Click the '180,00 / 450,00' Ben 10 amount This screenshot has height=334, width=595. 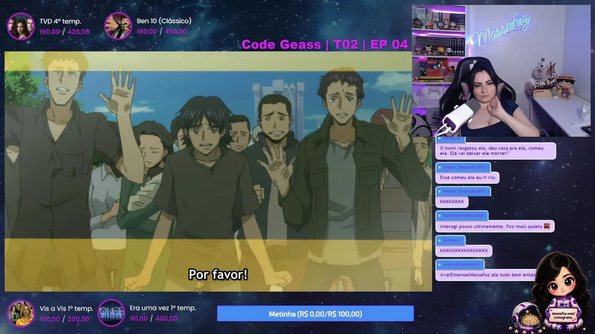click(x=162, y=32)
